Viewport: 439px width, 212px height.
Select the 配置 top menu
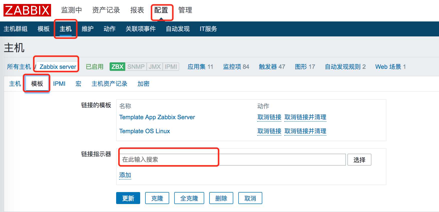click(161, 10)
